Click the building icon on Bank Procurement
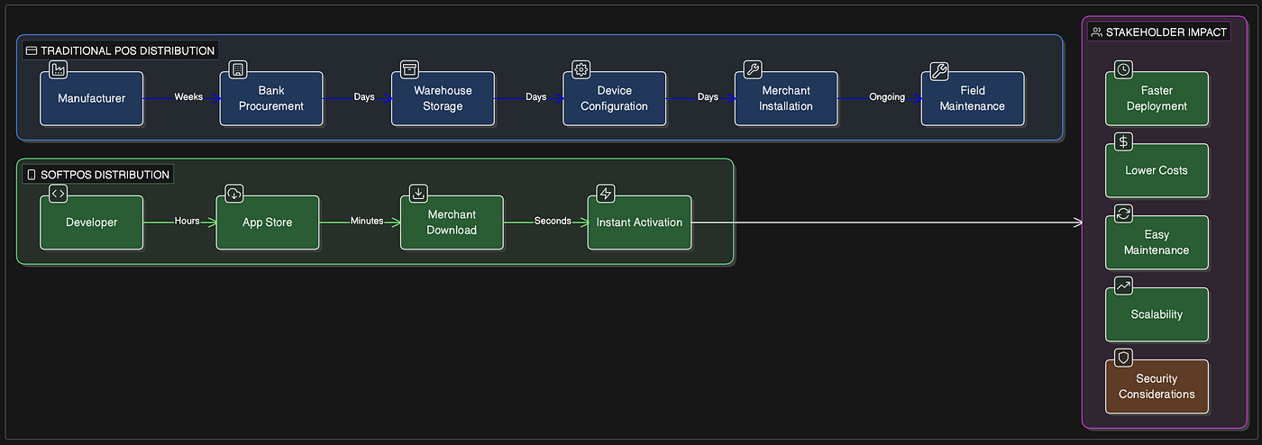Viewport: 1262px width, 445px height. click(x=238, y=70)
